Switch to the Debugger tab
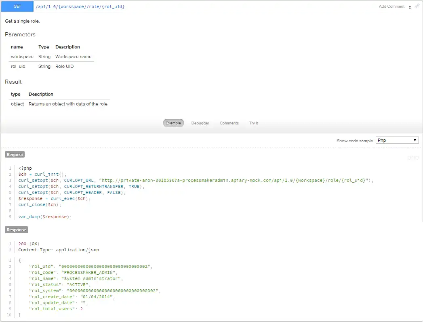Viewport: 423px width, 322px height. [x=200, y=123]
